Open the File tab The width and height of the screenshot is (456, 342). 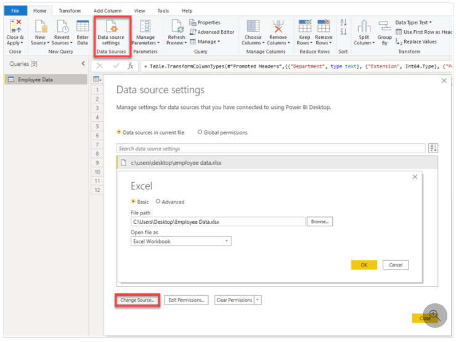(15, 10)
